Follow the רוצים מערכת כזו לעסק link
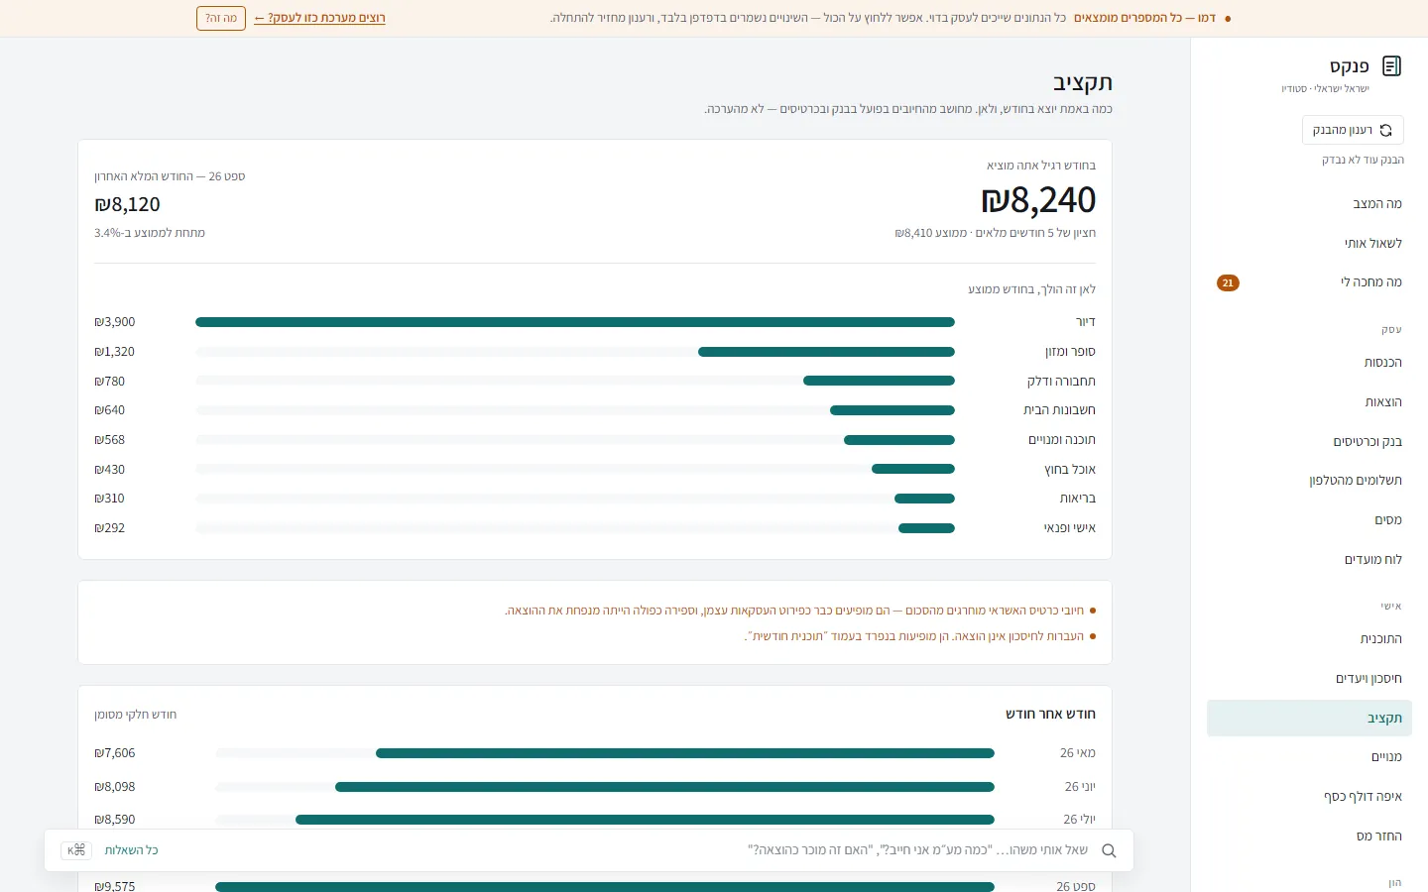The width and height of the screenshot is (1428, 892). pyautogui.click(x=319, y=18)
